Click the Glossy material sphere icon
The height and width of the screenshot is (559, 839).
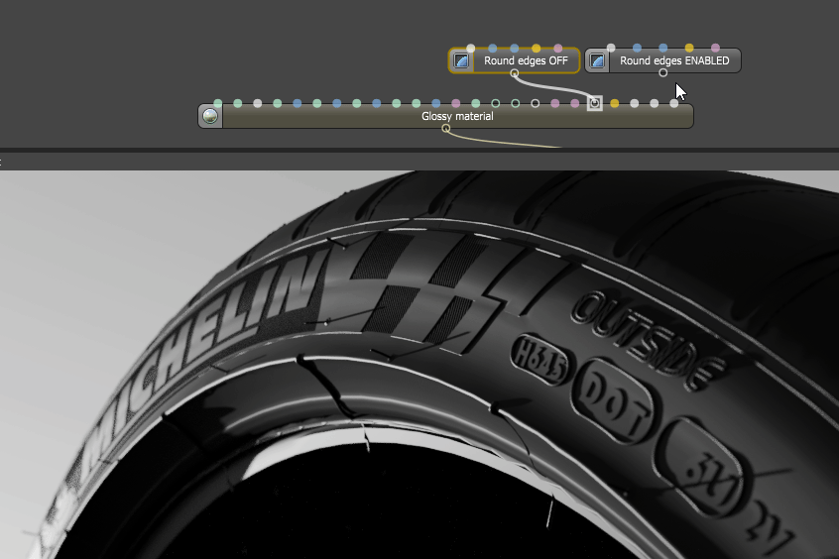pyautogui.click(x=210, y=116)
